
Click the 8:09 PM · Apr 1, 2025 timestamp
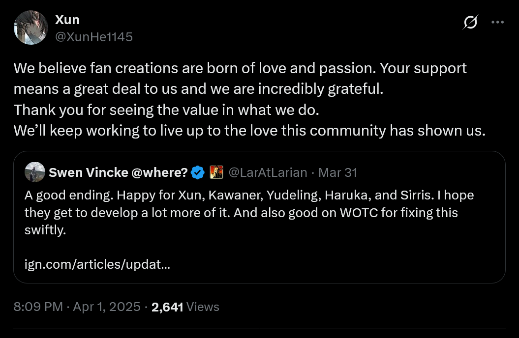coord(77,307)
